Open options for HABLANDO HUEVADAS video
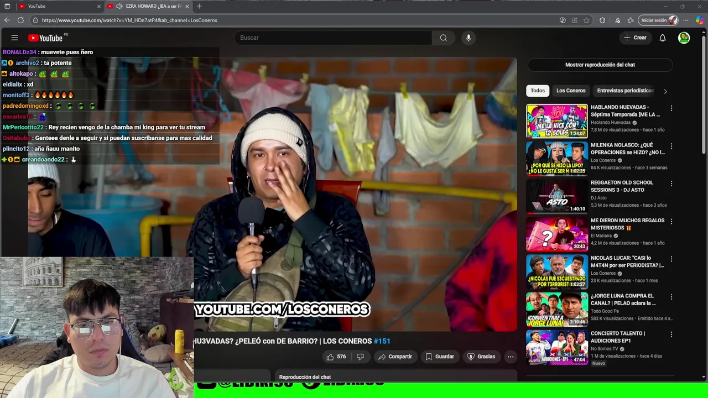708x398 pixels. (x=671, y=108)
